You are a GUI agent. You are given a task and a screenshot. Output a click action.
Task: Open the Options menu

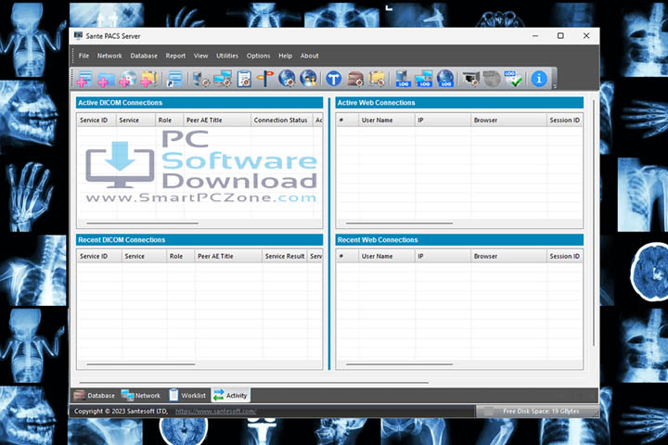click(x=258, y=56)
